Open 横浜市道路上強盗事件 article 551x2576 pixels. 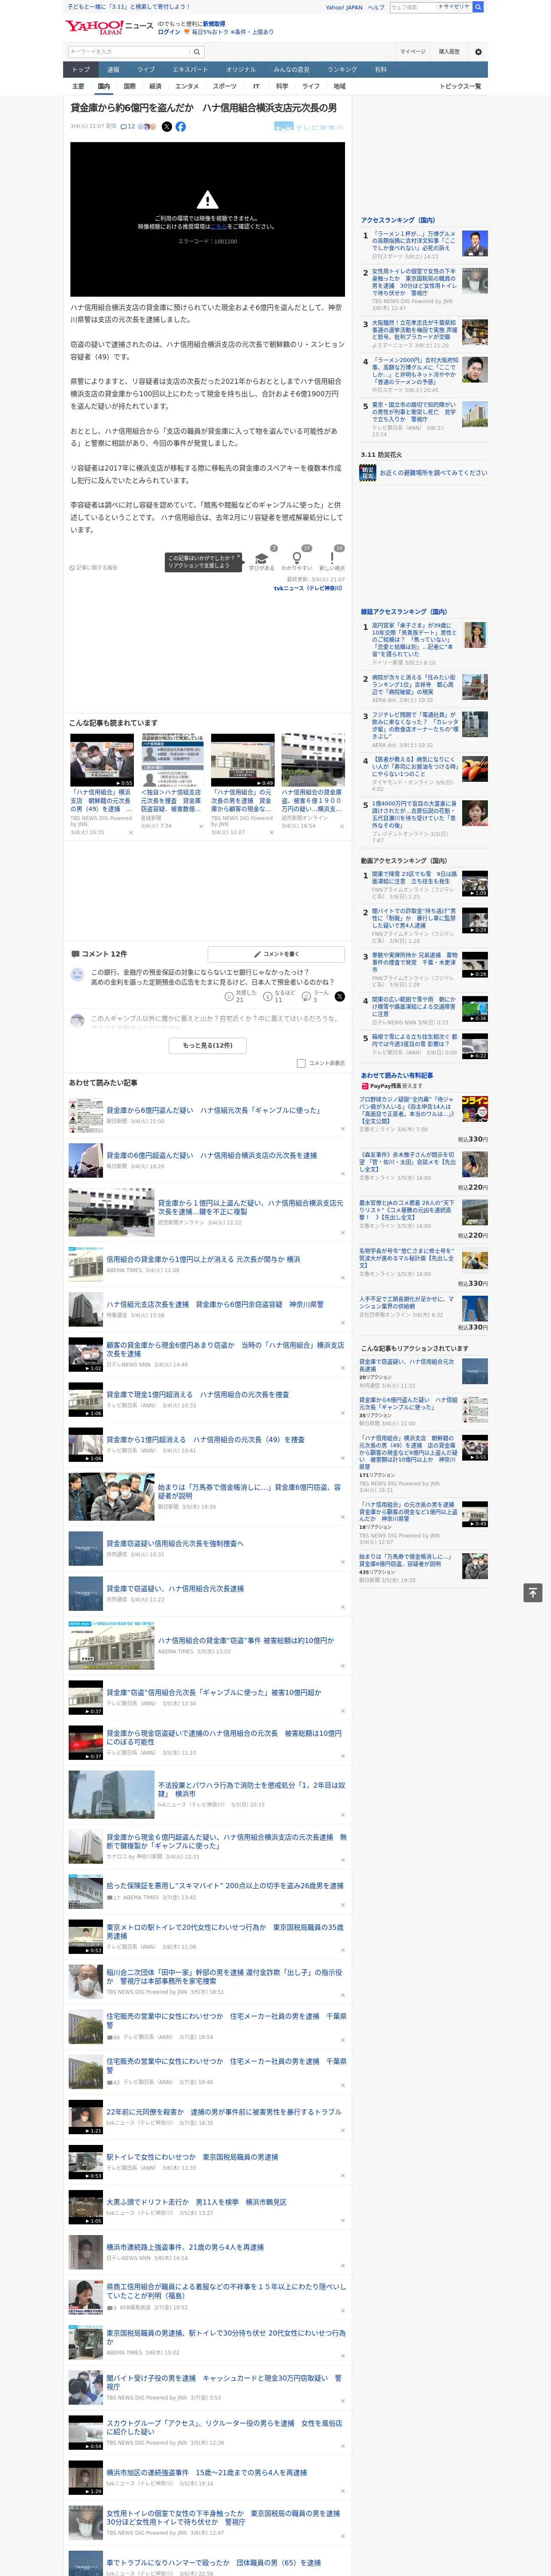(x=185, y=2247)
